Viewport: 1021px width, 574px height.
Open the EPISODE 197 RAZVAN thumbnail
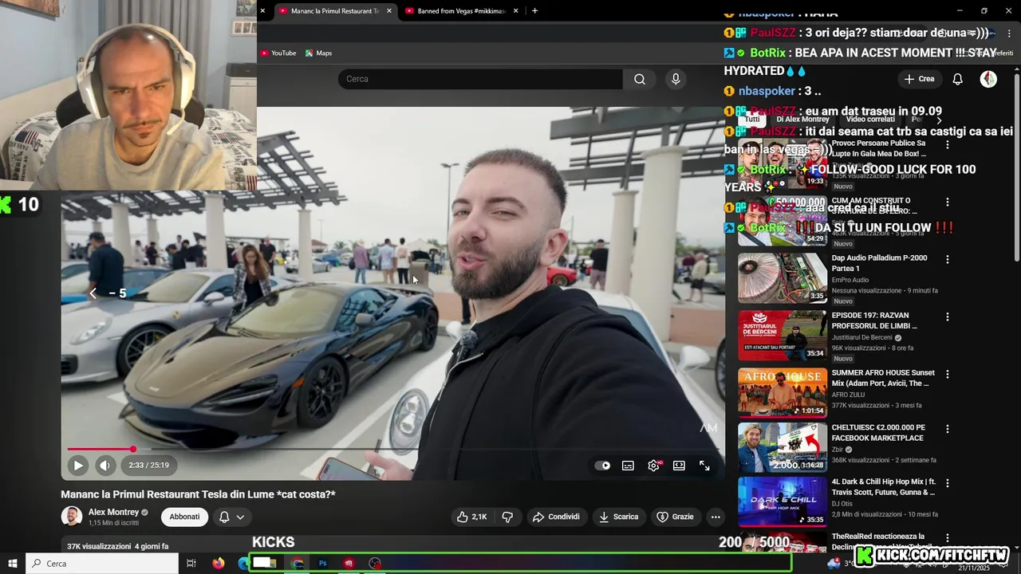[783, 336]
